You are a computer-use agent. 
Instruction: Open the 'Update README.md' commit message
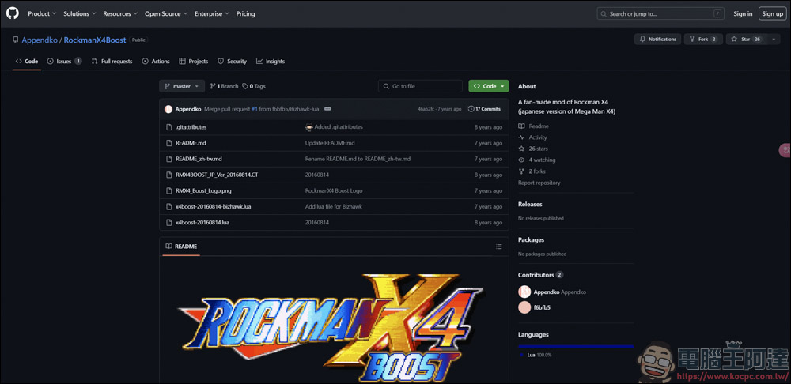click(x=330, y=143)
